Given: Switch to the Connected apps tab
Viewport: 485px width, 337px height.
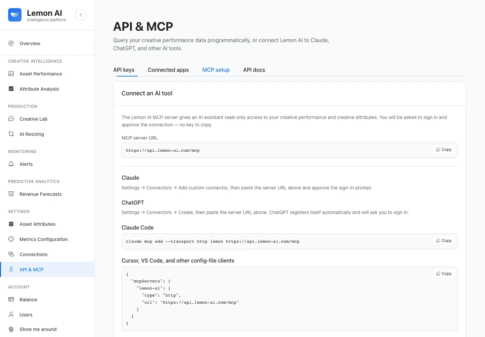Looking at the screenshot, I should coord(168,70).
